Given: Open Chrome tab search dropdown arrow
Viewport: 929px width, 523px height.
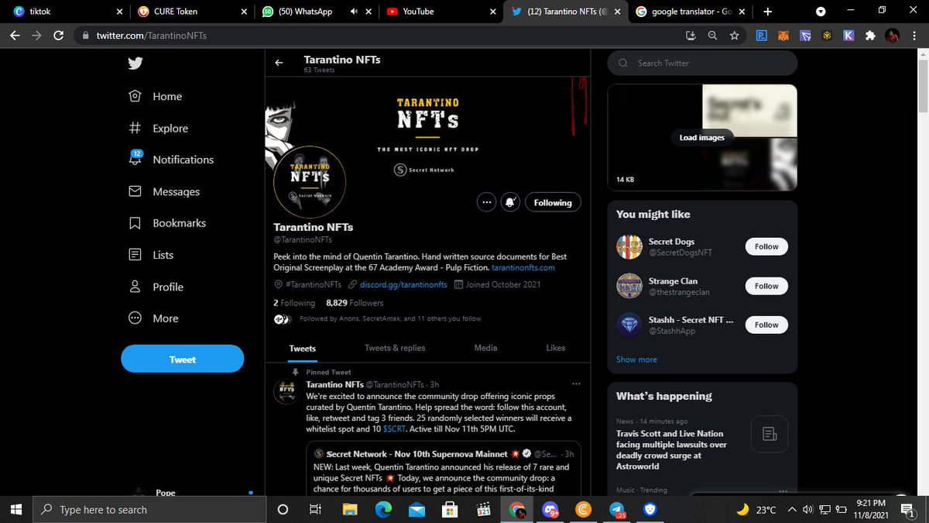Looking at the screenshot, I should 821,12.
